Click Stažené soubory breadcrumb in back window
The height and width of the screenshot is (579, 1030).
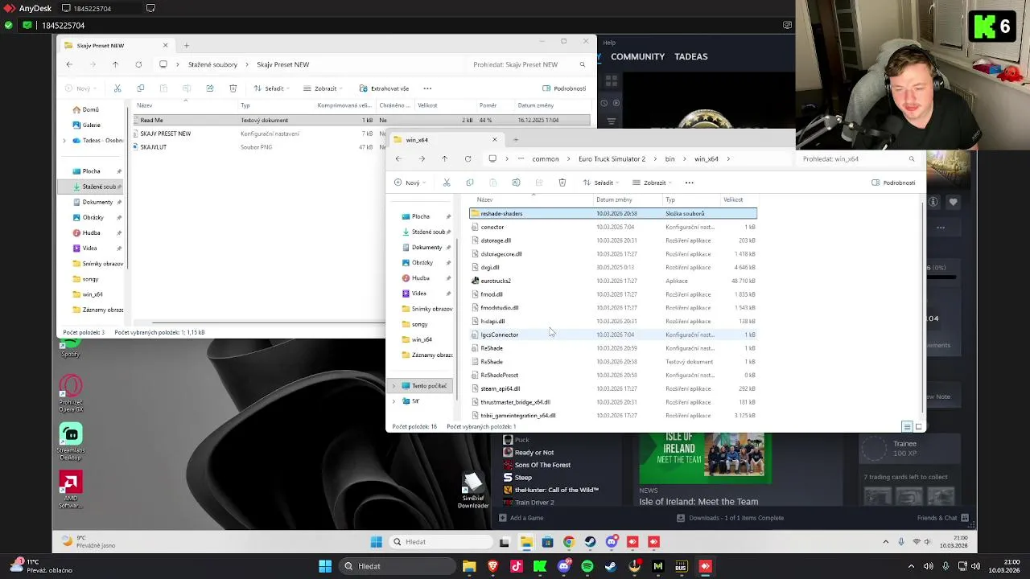click(x=212, y=64)
